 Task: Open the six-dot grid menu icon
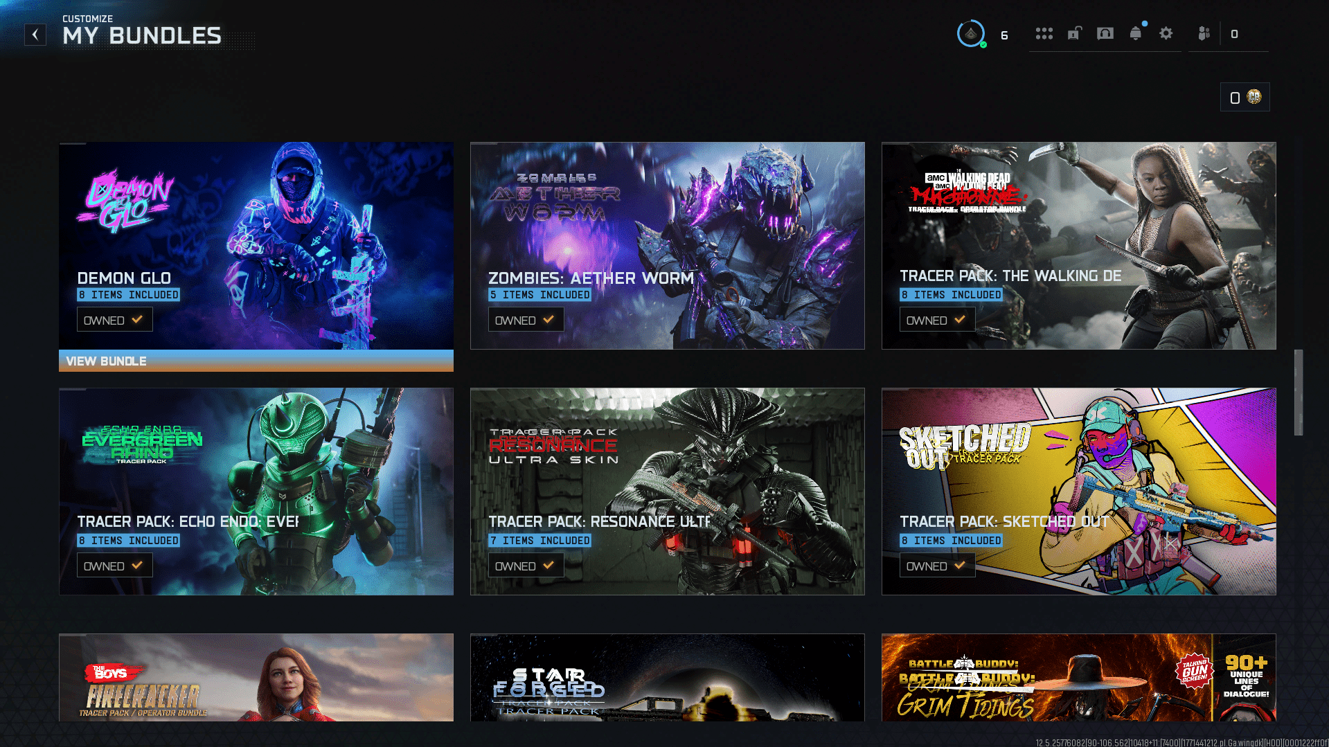1044,33
